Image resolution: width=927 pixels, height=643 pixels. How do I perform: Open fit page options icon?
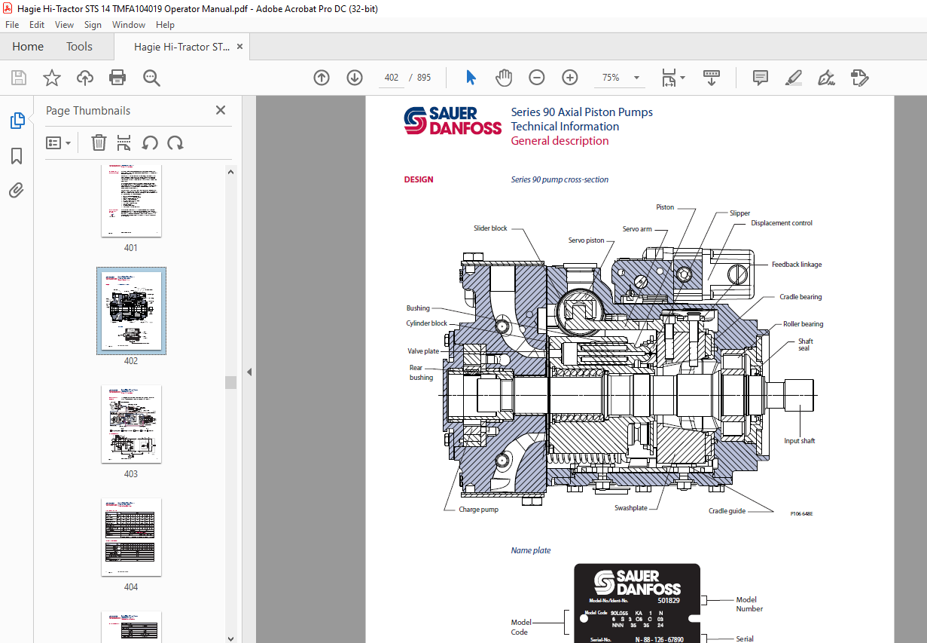pos(673,78)
